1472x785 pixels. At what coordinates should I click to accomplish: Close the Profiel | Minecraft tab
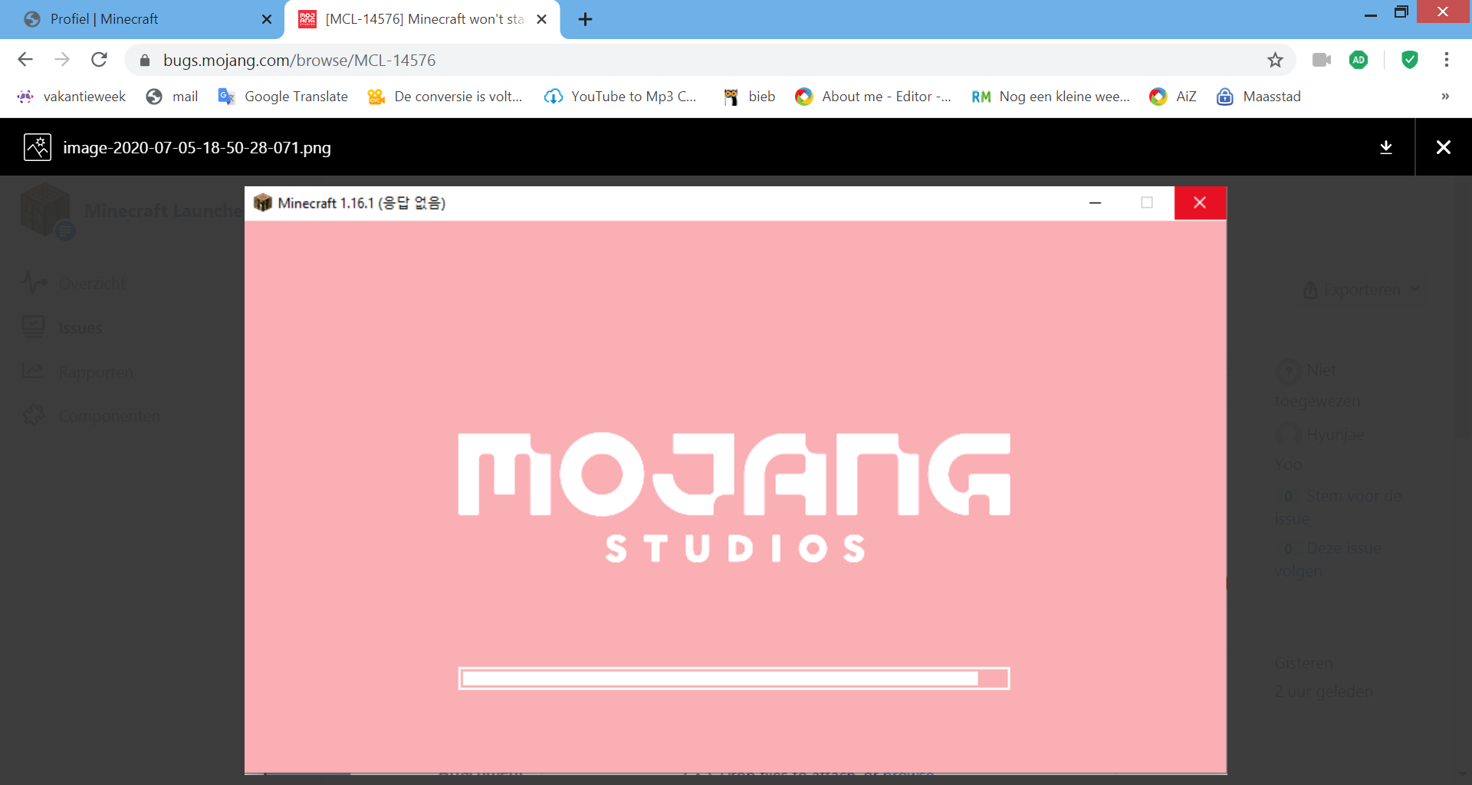(267, 19)
